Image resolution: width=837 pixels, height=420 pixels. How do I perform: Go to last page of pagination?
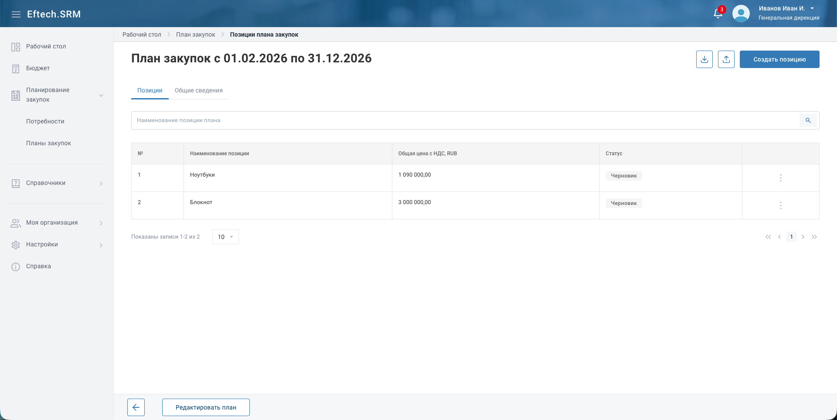(x=814, y=237)
